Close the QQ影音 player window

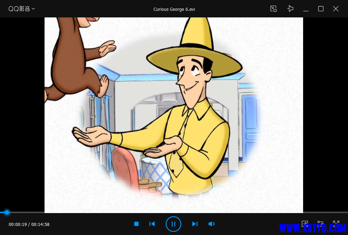pos(336,9)
